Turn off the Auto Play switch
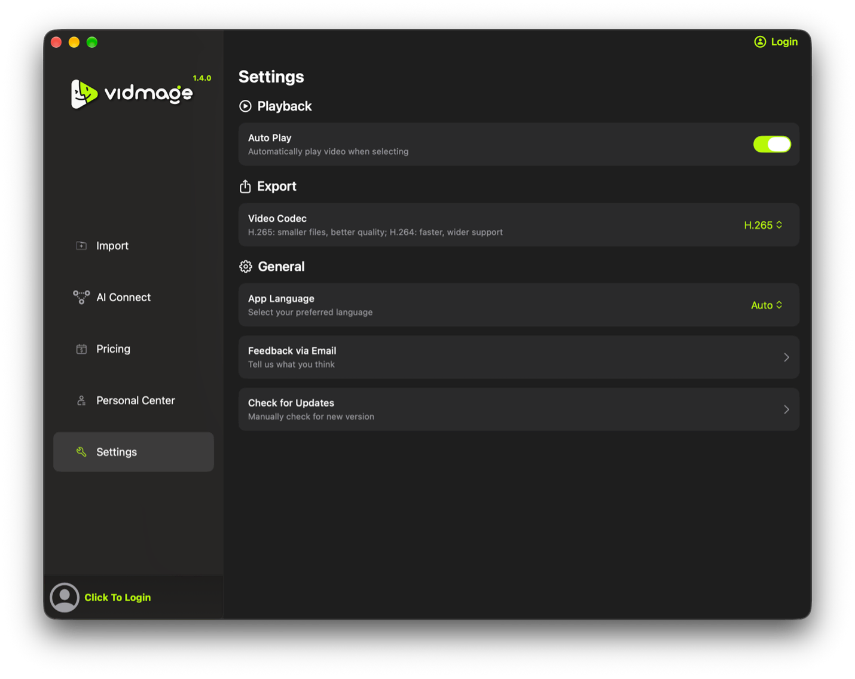 [772, 145]
